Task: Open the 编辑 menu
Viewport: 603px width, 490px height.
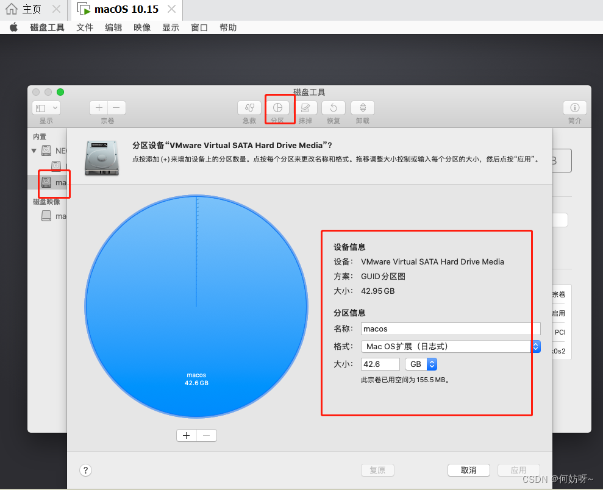Action: [113, 27]
